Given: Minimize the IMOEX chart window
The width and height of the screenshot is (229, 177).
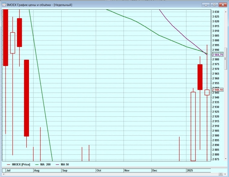Looking at the screenshot, I should (x=206, y=5).
